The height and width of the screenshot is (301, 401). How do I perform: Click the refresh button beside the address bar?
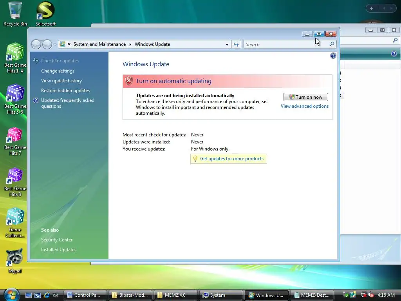coord(236,44)
